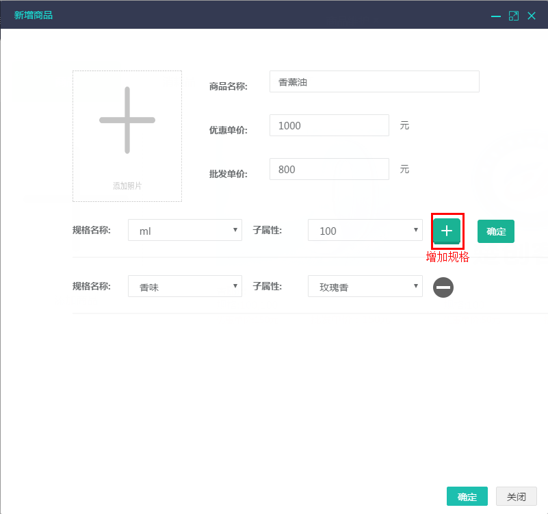Minimize the 新增商品 dialog
548x514 pixels.
(495, 16)
